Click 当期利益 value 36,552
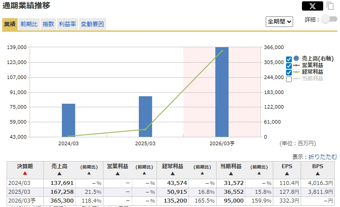This screenshot has height=207, width=340. [233, 192]
